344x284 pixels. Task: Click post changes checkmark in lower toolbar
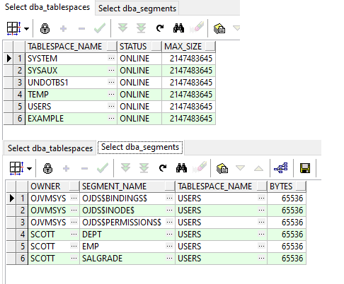click(x=103, y=168)
